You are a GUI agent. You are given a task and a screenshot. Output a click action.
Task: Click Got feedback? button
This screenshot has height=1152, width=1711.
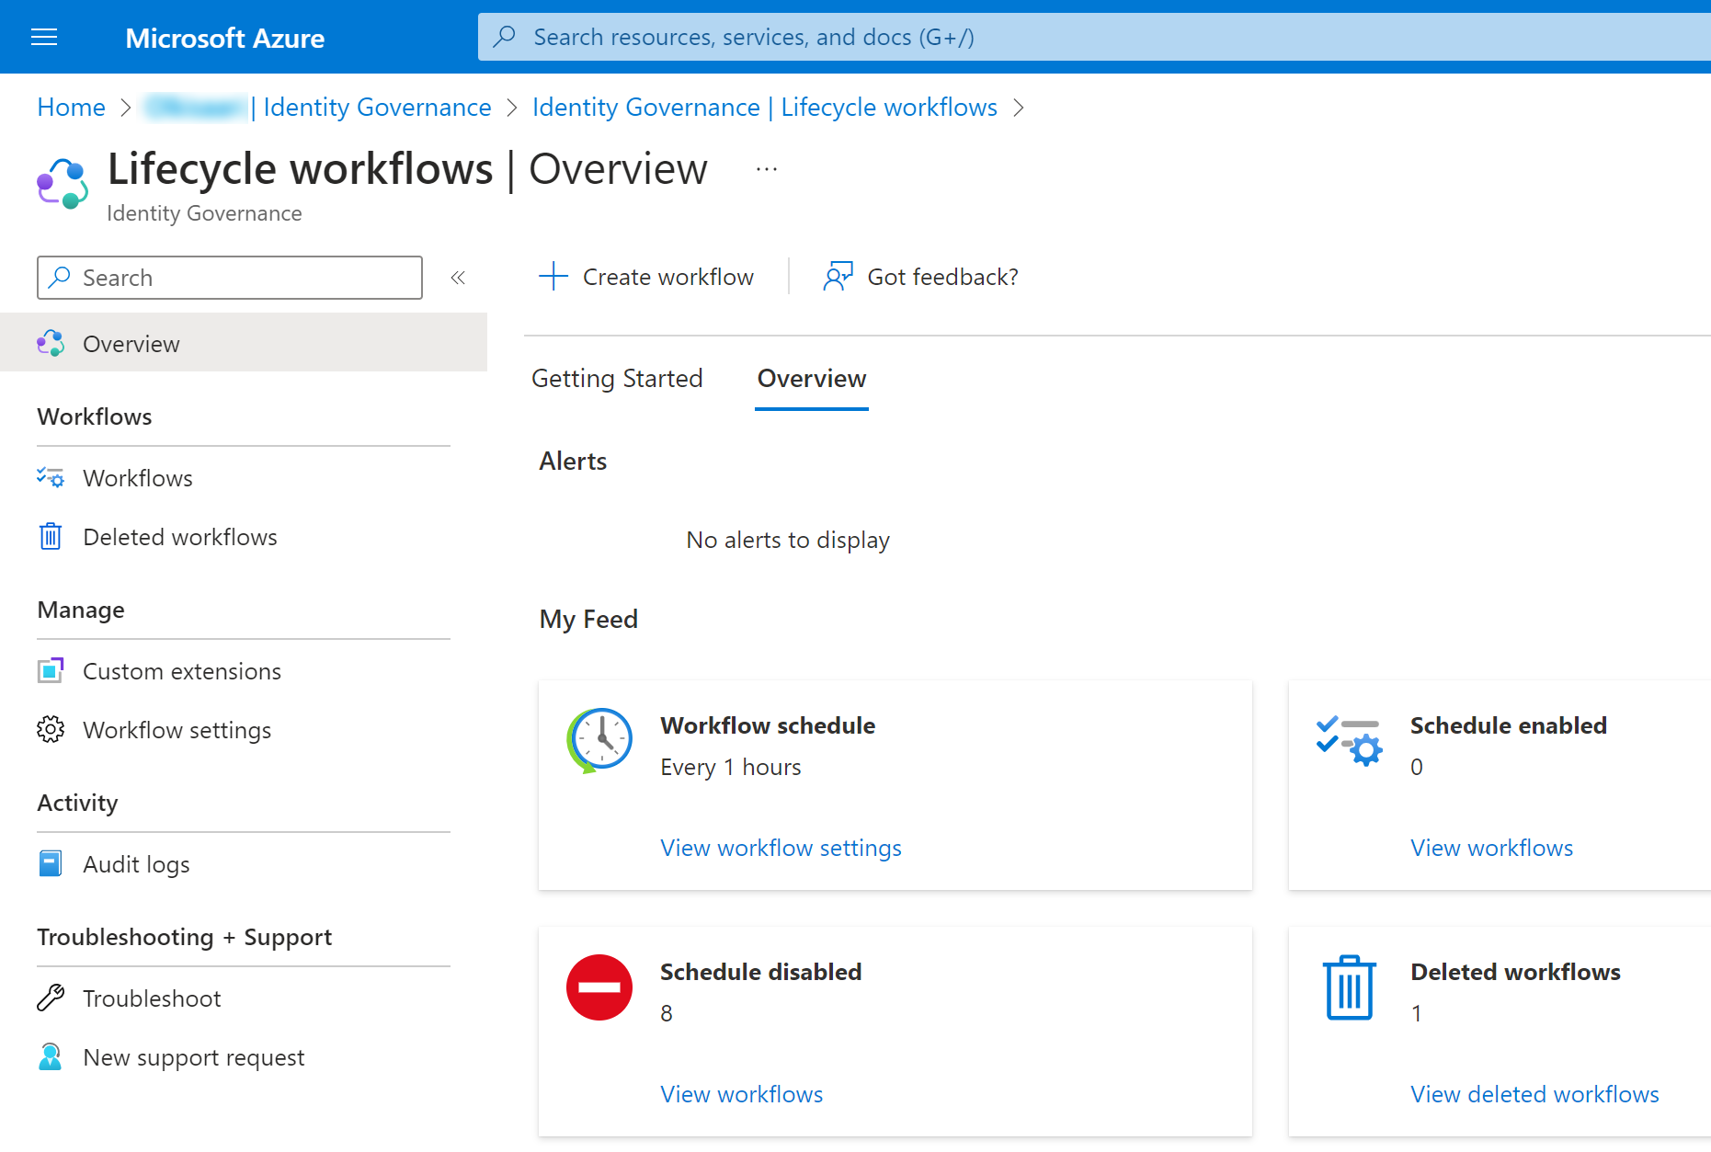pyautogui.click(x=921, y=277)
